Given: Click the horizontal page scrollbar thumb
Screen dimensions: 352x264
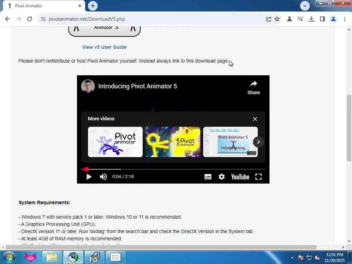Looking at the screenshot, I should [x=161, y=247].
